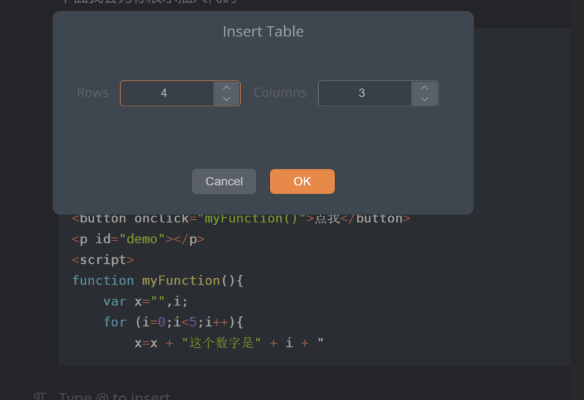Screen dimensions: 584x400
Task: Increase the Columns value with up arrow
Action: (x=424, y=88)
